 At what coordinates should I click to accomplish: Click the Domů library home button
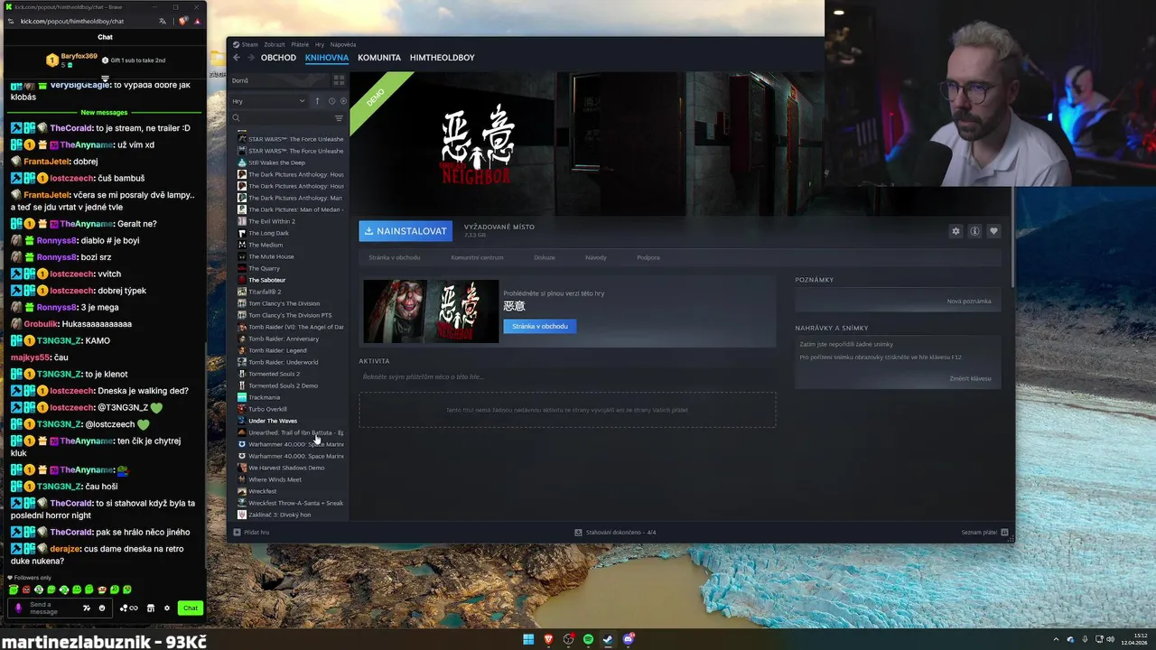[x=280, y=80]
